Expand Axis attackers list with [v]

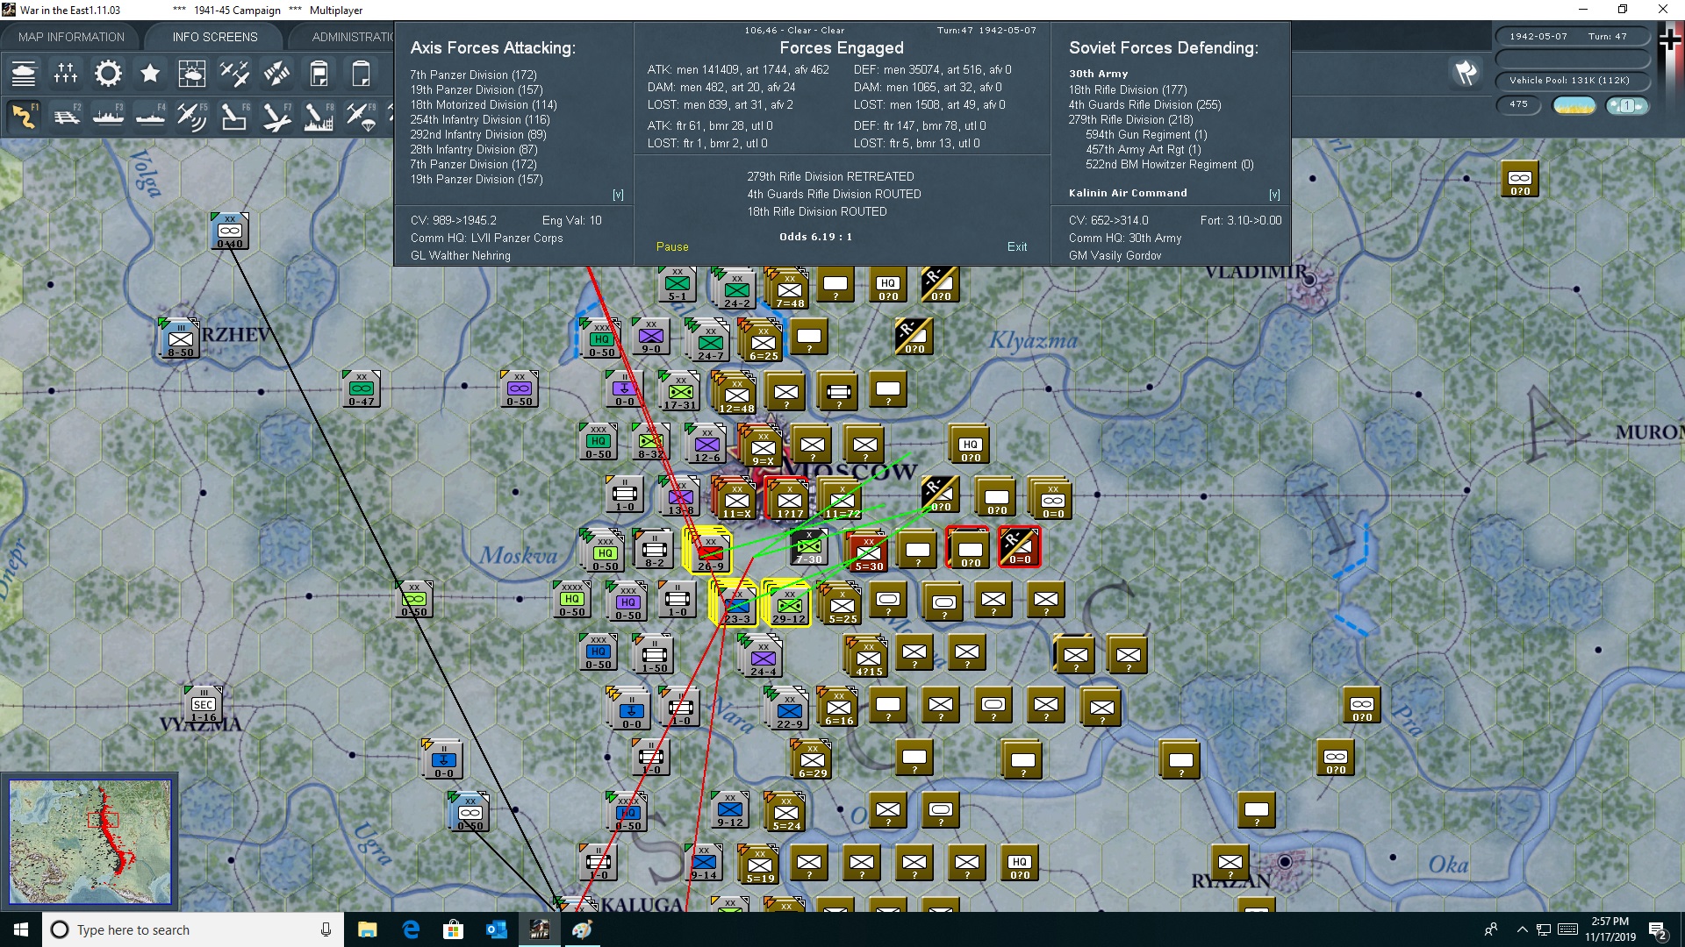(x=618, y=195)
